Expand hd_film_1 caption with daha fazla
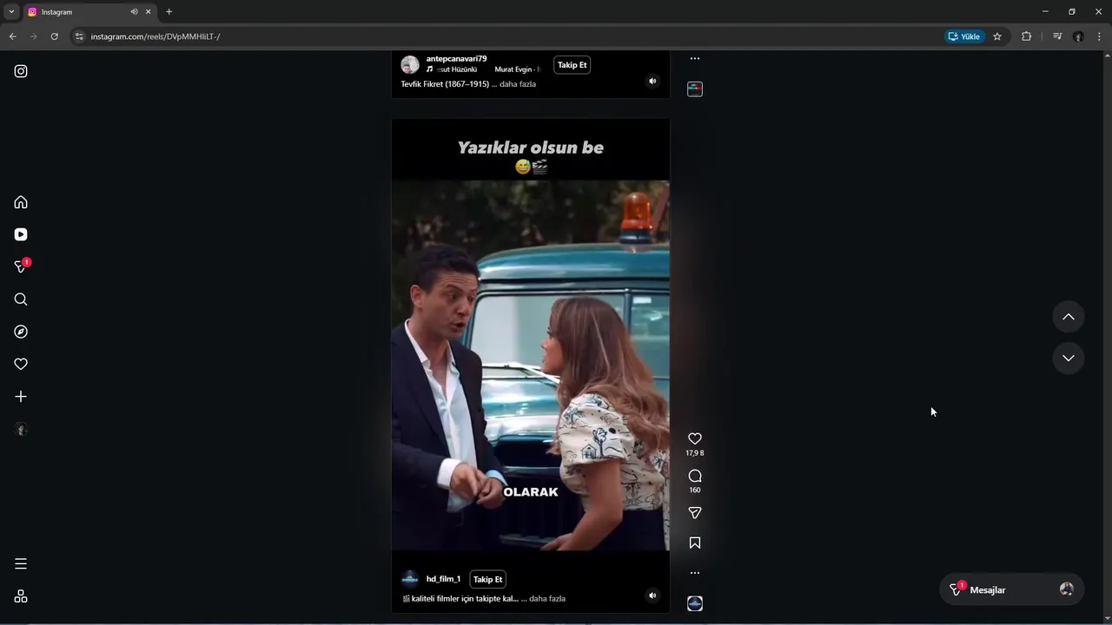1112x625 pixels. [x=547, y=598]
